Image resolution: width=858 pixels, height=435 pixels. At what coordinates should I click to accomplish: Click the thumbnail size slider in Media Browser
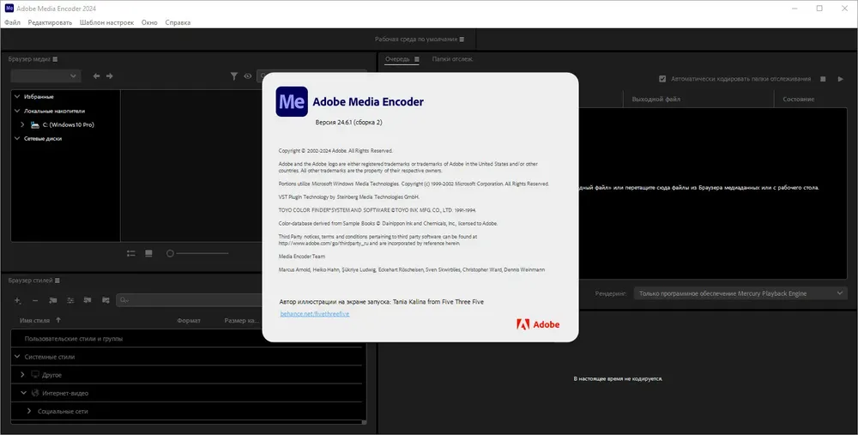click(171, 253)
